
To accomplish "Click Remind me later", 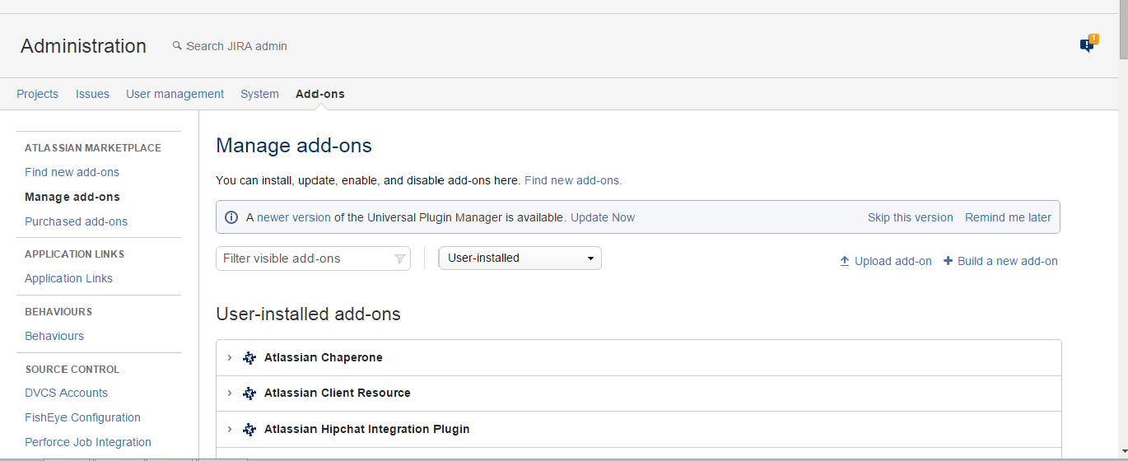I will [x=1008, y=217].
